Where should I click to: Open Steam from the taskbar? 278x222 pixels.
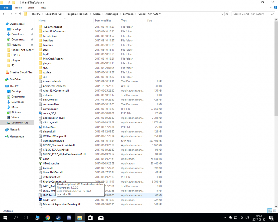click(58, 218)
